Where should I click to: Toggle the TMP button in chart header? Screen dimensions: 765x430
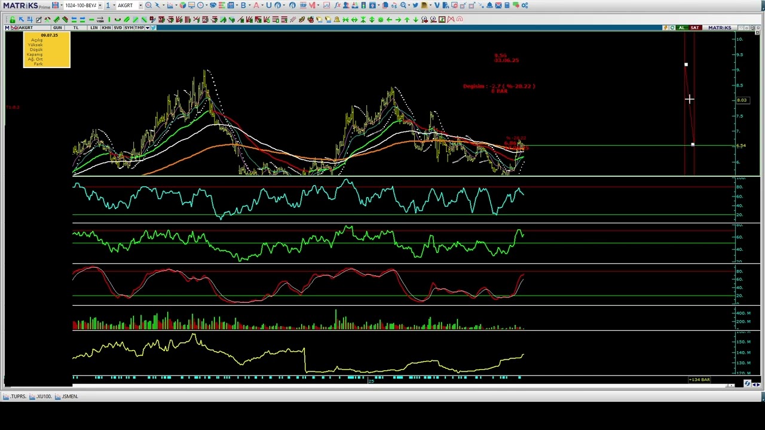click(x=139, y=28)
